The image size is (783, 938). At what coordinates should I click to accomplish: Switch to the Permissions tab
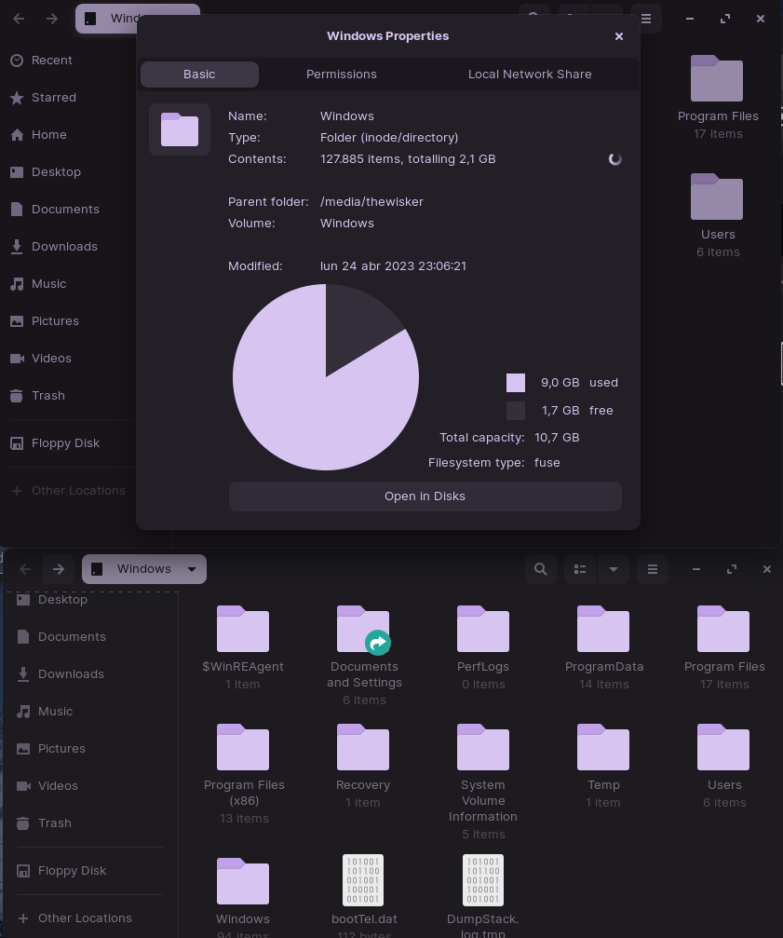(342, 75)
